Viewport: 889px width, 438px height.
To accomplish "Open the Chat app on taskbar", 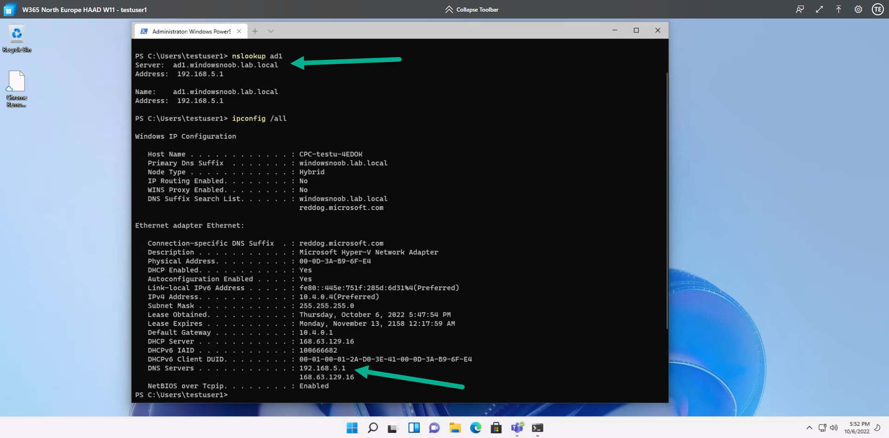I will tap(435, 428).
